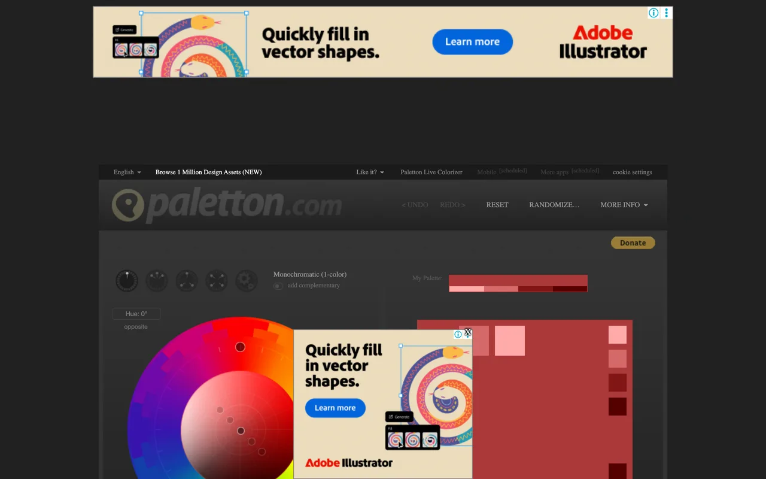The width and height of the screenshot is (766, 479).
Task: Click RANDOMIZE… in the header
Action: coord(554,205)
